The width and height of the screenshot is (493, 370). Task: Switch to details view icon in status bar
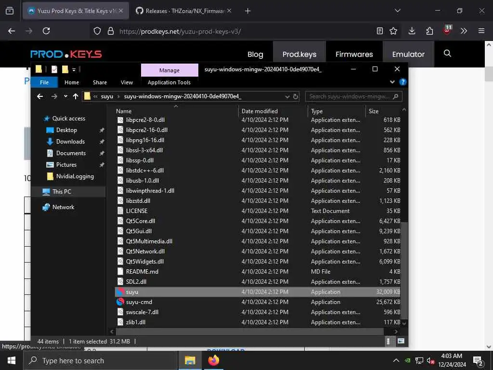(389, 342)
